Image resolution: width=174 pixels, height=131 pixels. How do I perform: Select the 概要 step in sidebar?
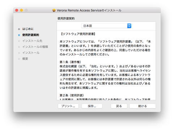coord(25,59)
